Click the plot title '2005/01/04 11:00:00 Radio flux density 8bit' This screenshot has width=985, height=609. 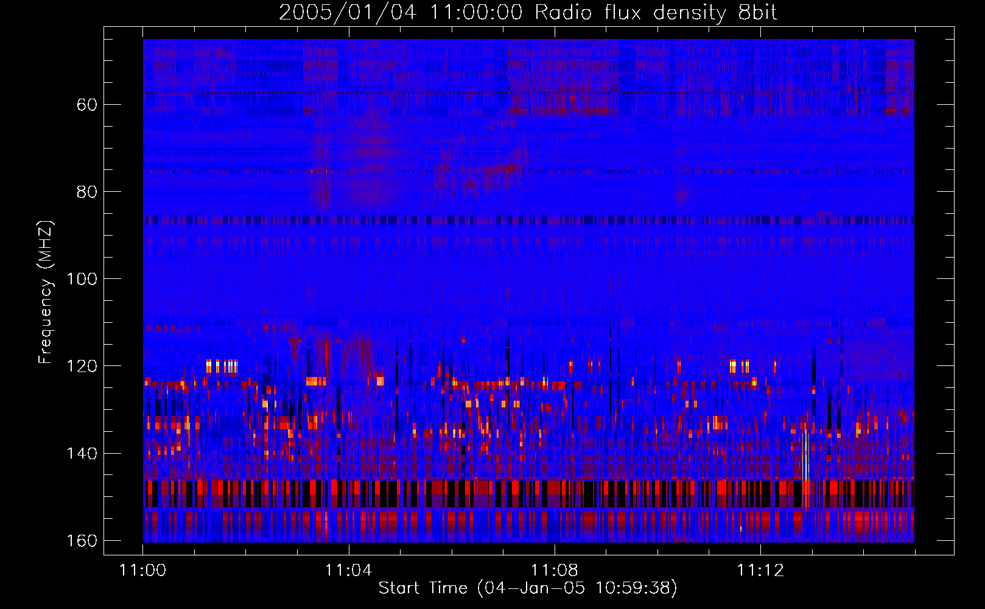528,13
